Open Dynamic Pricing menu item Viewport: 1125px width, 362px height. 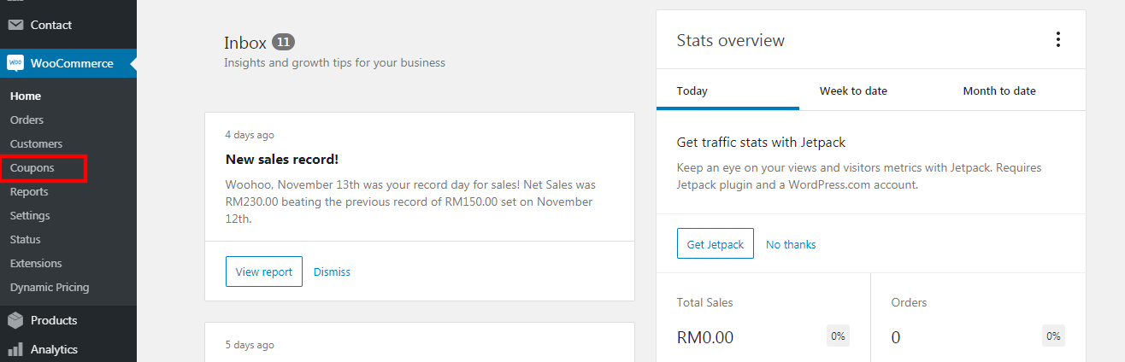(x=50, y=288)
